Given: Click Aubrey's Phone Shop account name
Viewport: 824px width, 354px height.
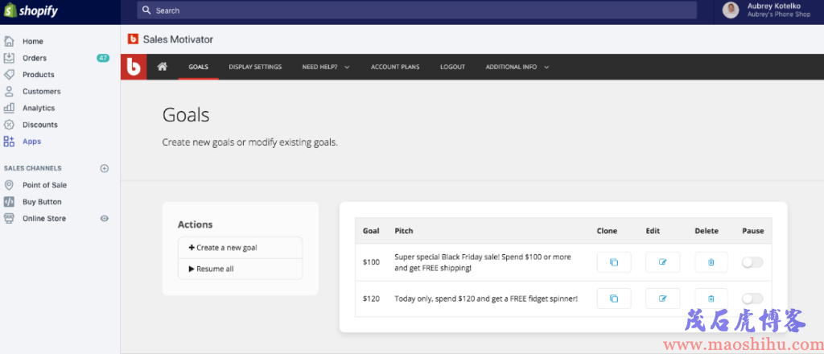Looking at the screenshot, I should [779, 14].
